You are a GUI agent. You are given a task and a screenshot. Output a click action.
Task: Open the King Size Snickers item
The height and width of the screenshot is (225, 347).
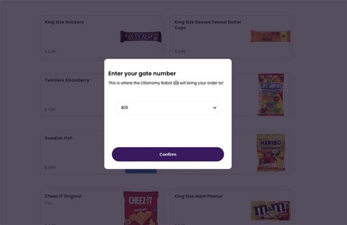pyautogui.click(x=64, y=22)
